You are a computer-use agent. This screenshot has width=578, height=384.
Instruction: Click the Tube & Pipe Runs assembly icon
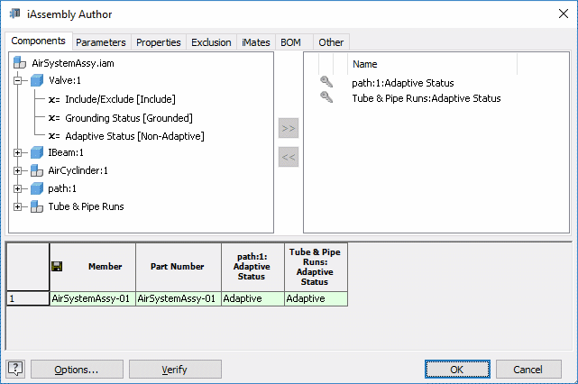[37, 206]
